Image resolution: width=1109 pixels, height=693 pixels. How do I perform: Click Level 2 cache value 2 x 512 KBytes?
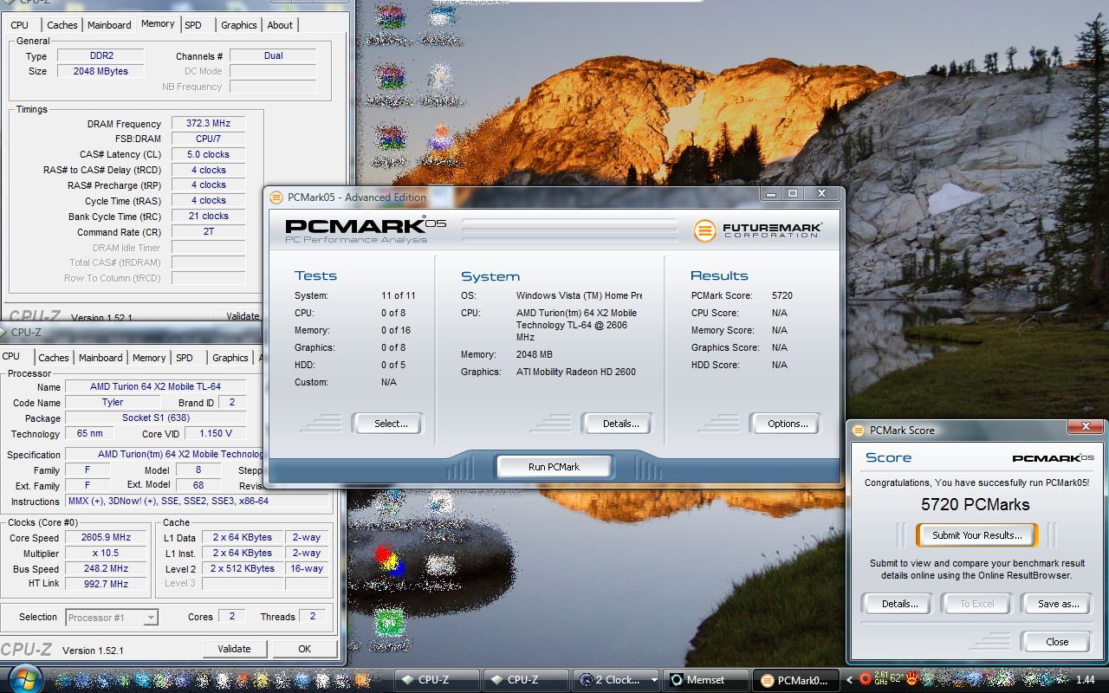pos(243,568)
